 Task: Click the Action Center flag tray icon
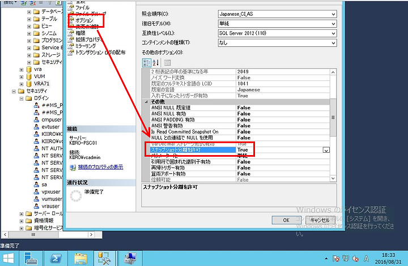(336, 259)
